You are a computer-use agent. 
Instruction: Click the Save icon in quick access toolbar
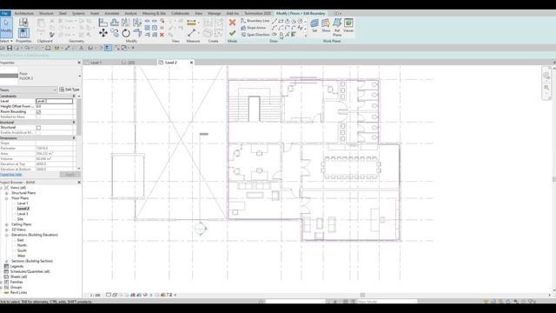coord(10,48)
